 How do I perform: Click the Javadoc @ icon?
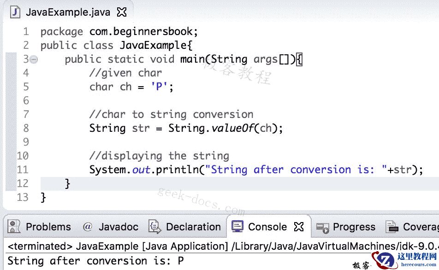[87, 227]
